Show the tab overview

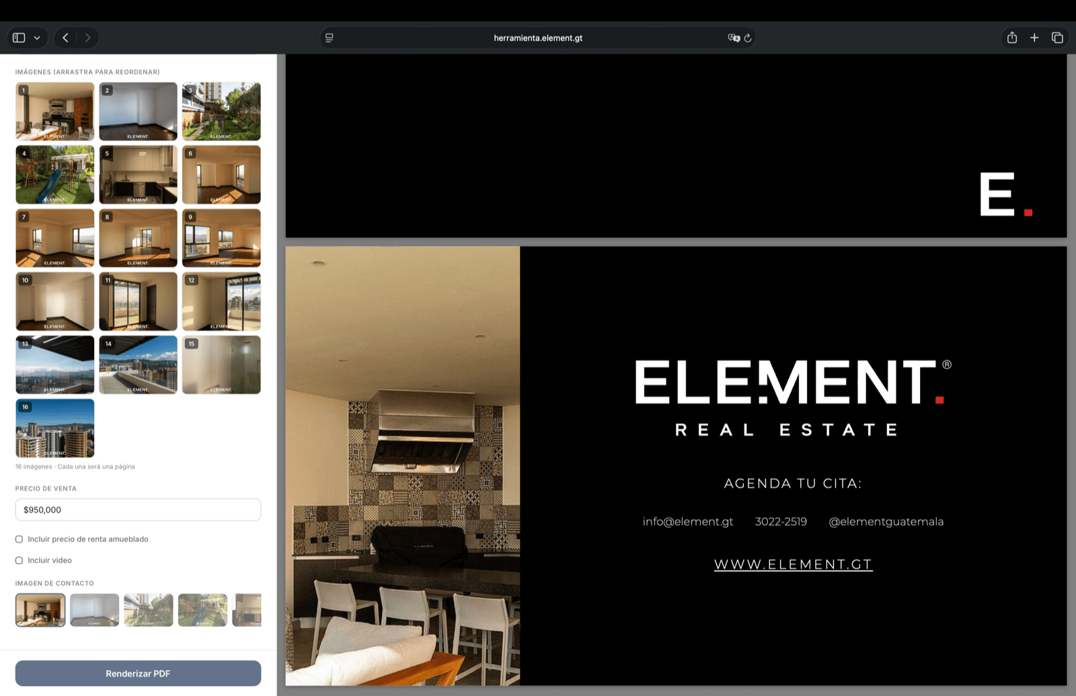pyautogui.click(x=1057, y=38)
